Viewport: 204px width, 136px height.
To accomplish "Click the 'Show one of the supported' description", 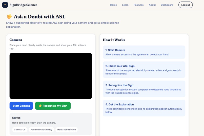I will pos(143,72).
